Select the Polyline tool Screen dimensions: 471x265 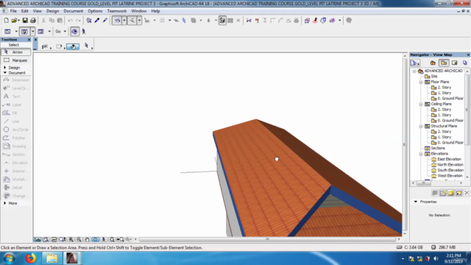[16, 138]
